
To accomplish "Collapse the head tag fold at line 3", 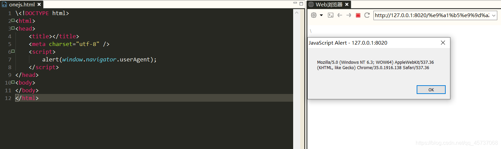I will point(13,28).
